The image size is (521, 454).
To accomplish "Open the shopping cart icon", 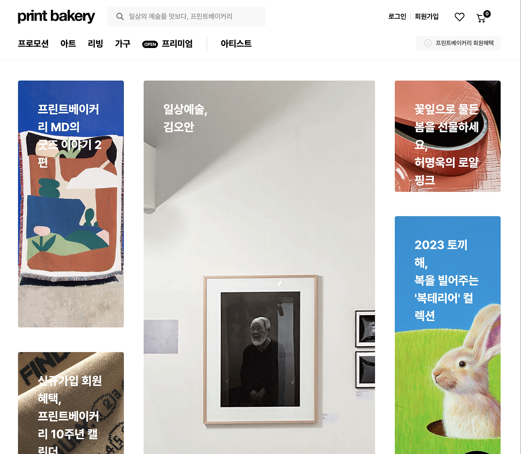I will 481,18.
